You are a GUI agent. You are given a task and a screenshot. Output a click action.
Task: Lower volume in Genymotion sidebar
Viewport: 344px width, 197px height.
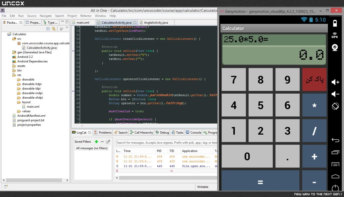[x=335, y=94]
